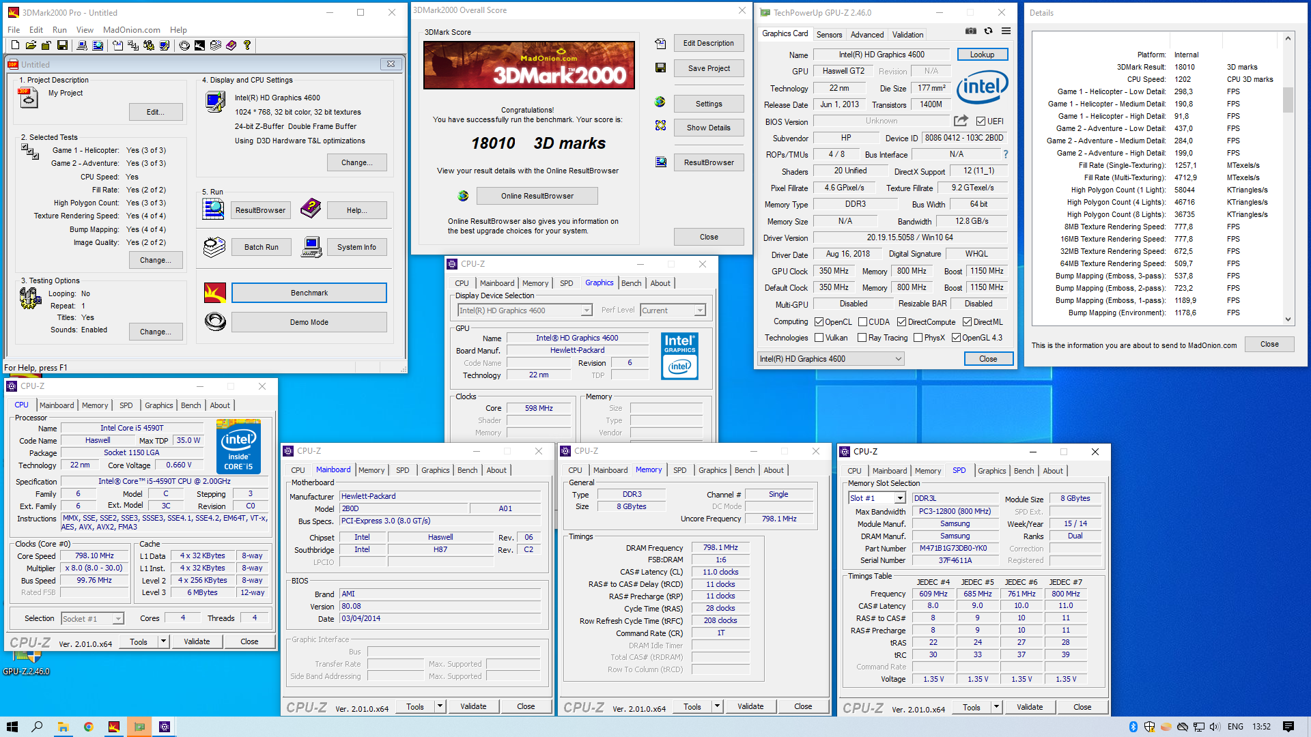Image resolution: width=1311 pixels, height=737 pixels.
Task: Open the Bench tab in CPU-Z Graphics window
Action: (x=631, y=283)
